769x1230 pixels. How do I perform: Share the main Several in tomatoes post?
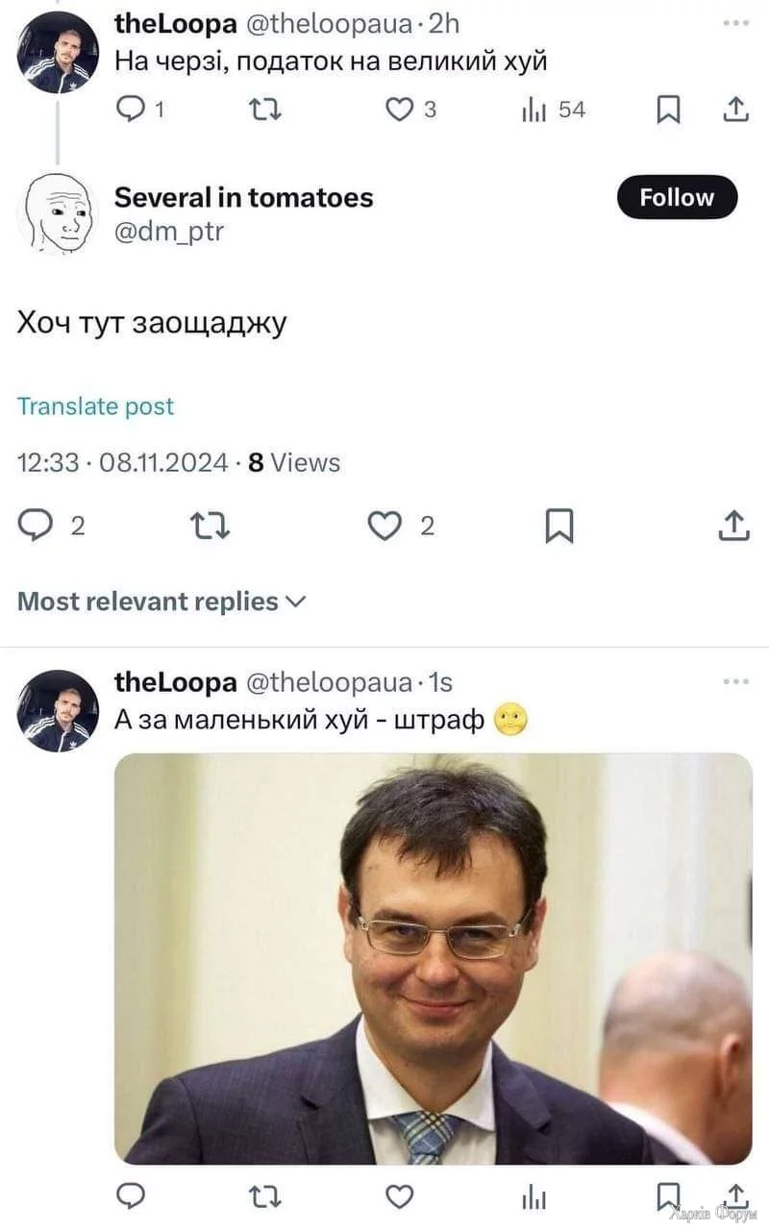coord(733,525)
